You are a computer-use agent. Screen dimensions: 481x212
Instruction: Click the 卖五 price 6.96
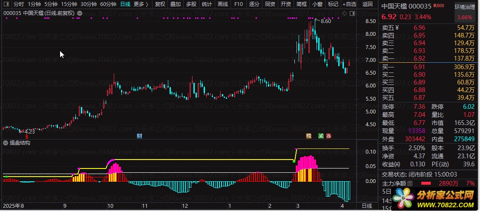[419, 28]
